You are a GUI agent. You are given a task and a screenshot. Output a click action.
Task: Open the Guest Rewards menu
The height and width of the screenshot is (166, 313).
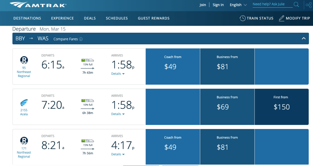pyautogui.click(x=153, y=18)
